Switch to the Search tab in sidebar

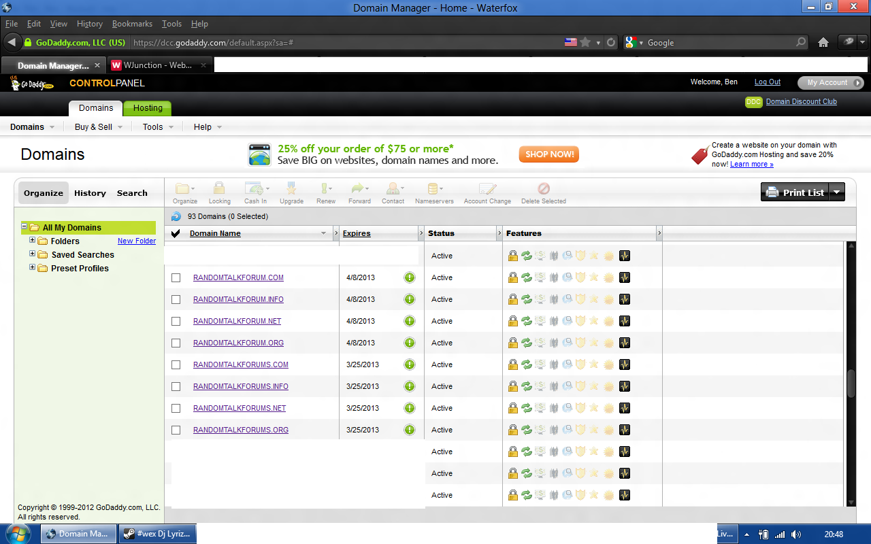point(132,193)
